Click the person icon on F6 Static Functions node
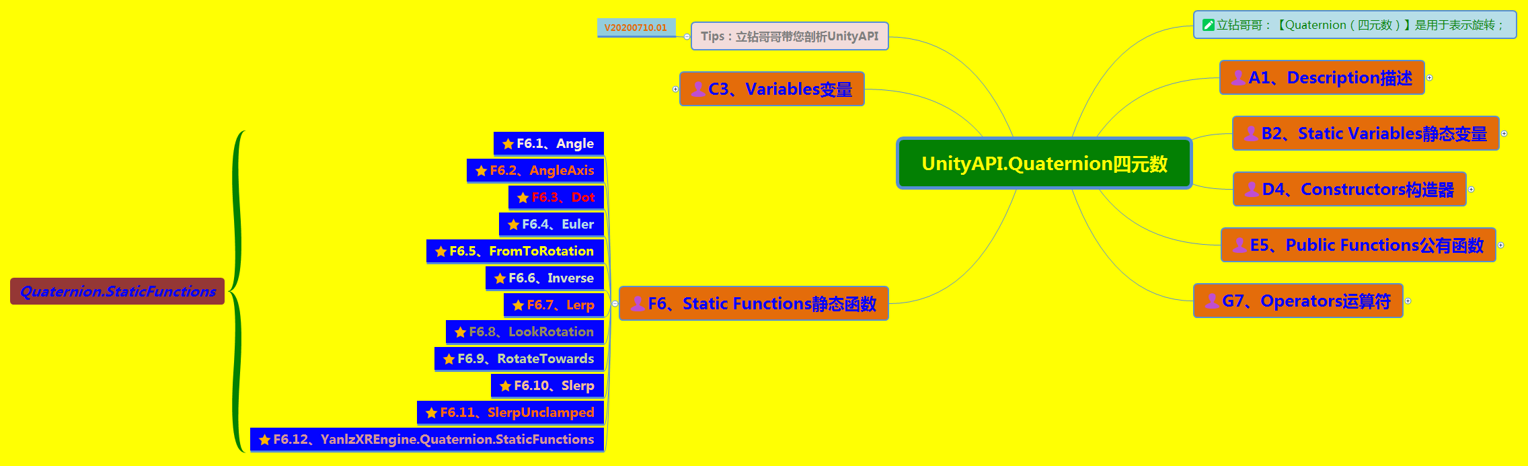1528x466 pixels. 638,303
